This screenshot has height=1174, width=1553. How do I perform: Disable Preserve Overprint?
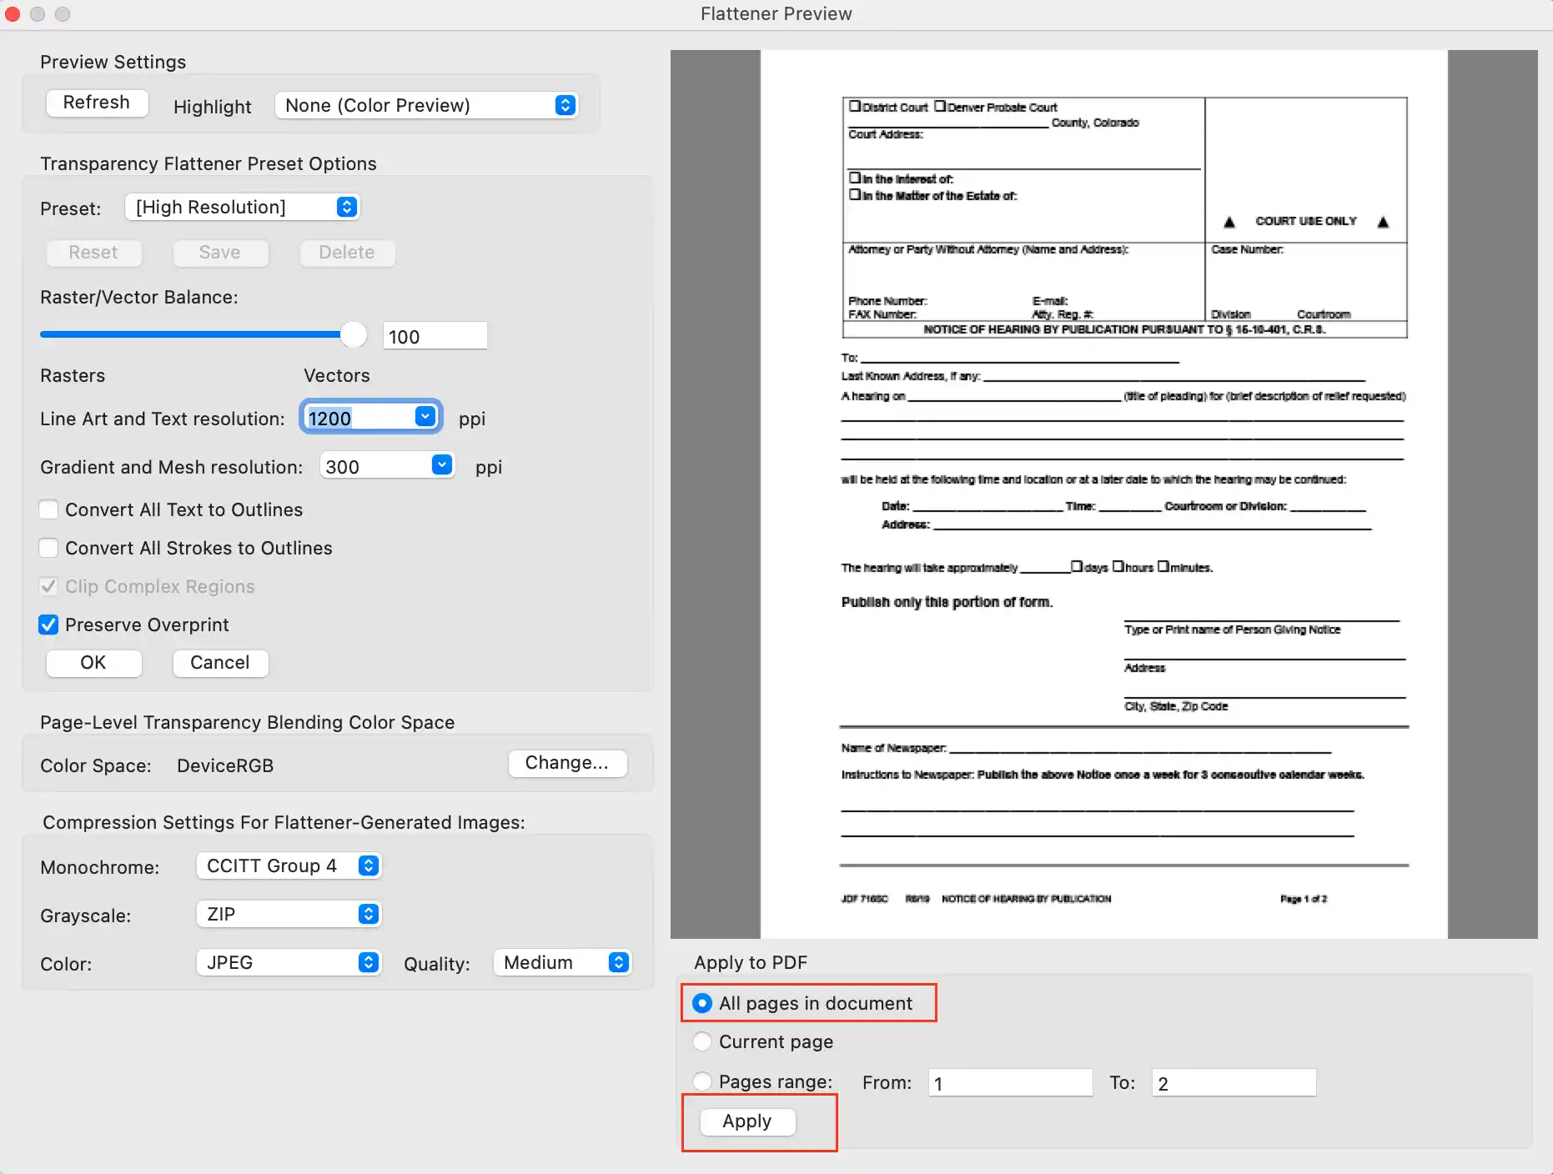tap(48, 625)
